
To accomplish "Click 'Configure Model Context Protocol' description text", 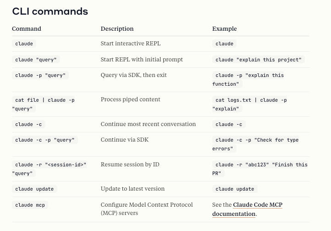I will (147, 205).
